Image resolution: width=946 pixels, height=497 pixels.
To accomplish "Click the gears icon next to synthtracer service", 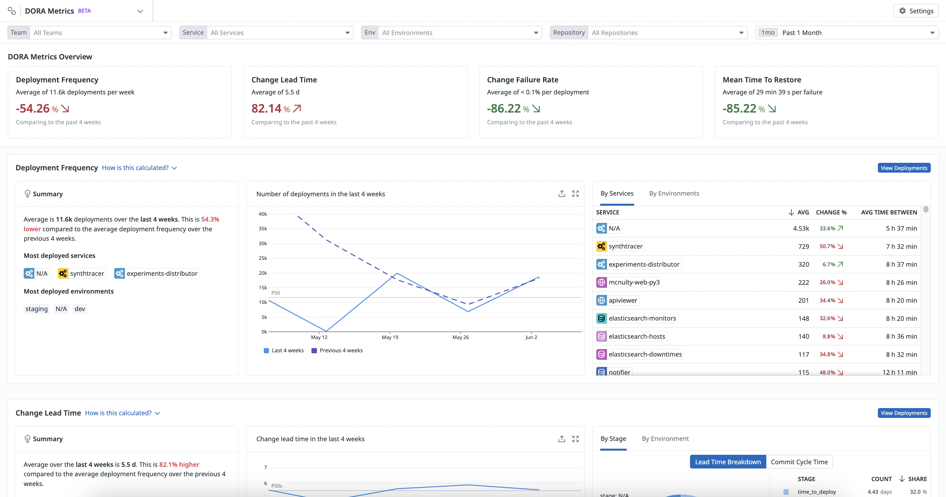I will [601, 246].
